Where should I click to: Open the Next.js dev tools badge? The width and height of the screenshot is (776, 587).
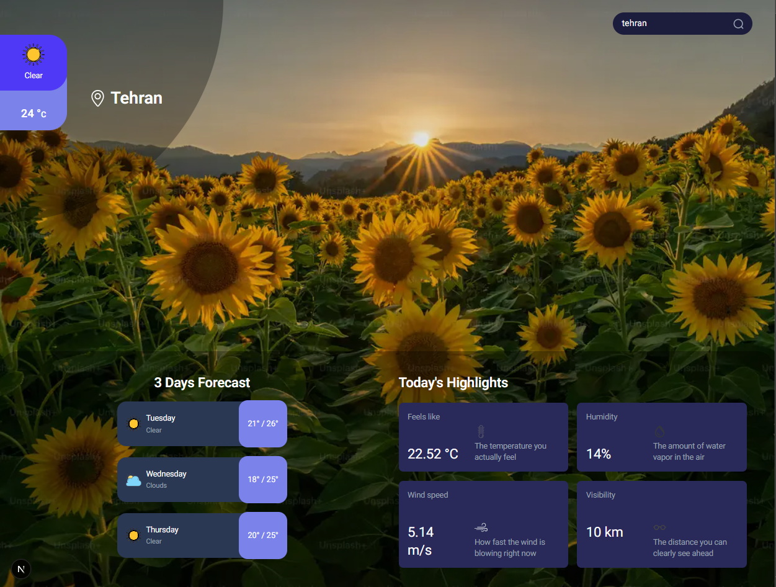click(21, 569)
